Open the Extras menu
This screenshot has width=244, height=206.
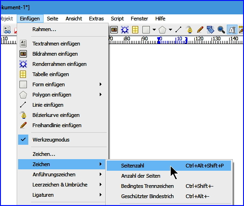point(96,19)
